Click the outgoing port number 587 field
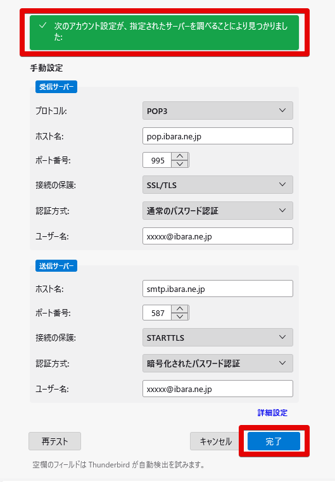 coord(157,313)
